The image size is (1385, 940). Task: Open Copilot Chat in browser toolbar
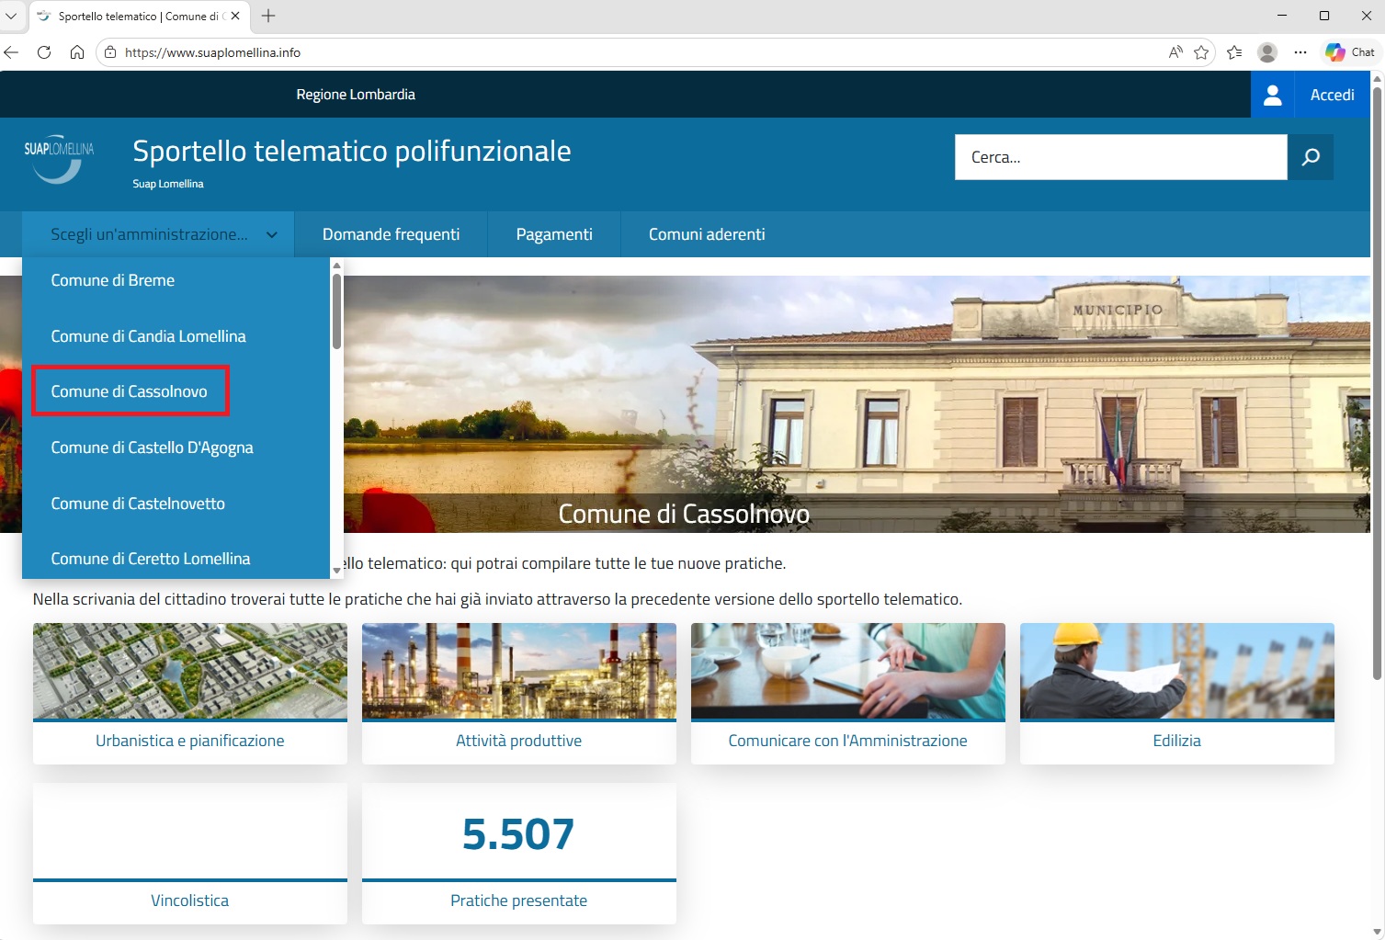[x=1350, y=52]
